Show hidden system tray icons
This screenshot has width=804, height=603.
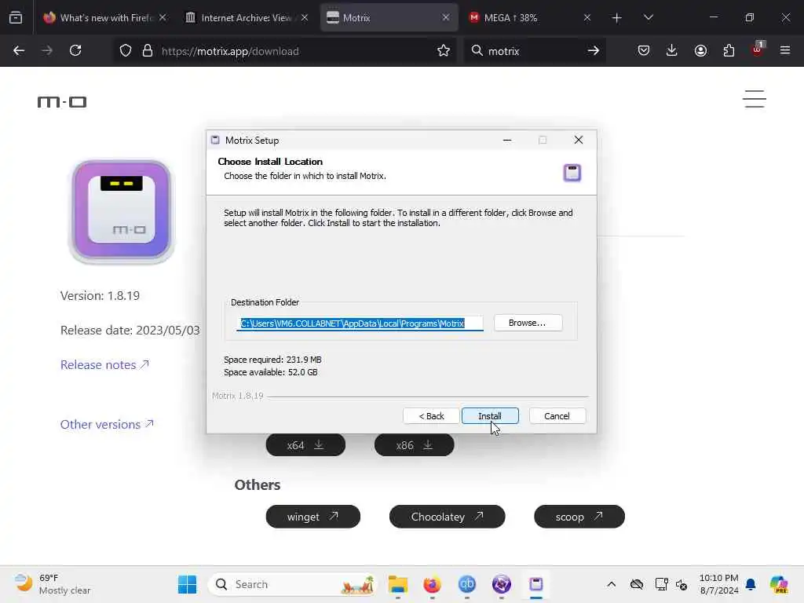pyautogui.click(x=611, y=584)
